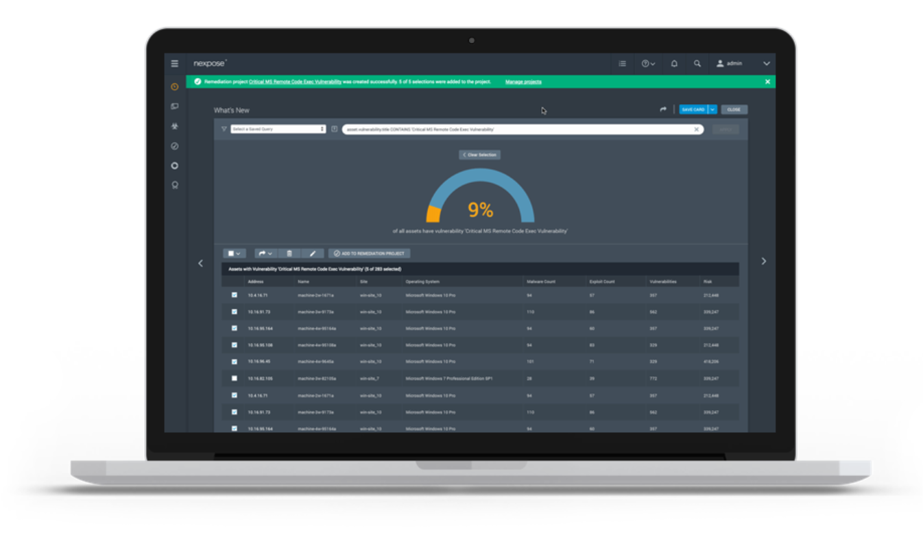The width and height of the screenshot is (923, 548).
Task: Click the trash delete icon in table toolbar
Action: click(289, 253)
